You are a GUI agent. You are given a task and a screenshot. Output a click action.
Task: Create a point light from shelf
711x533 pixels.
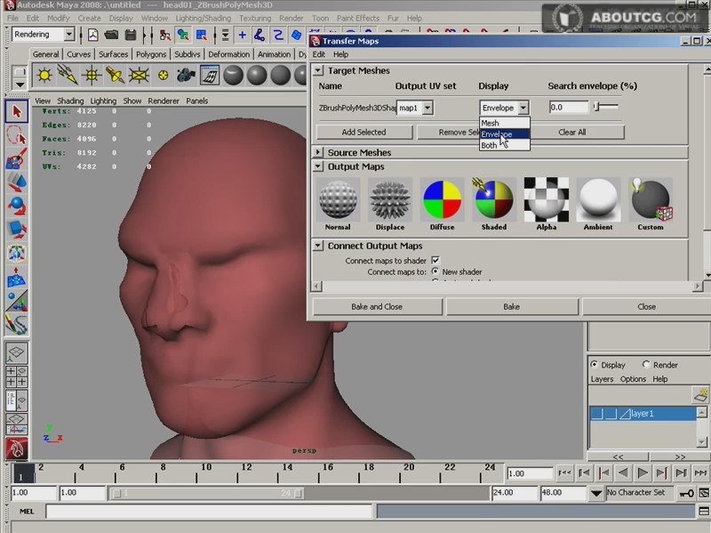click(x=92, y=75)
